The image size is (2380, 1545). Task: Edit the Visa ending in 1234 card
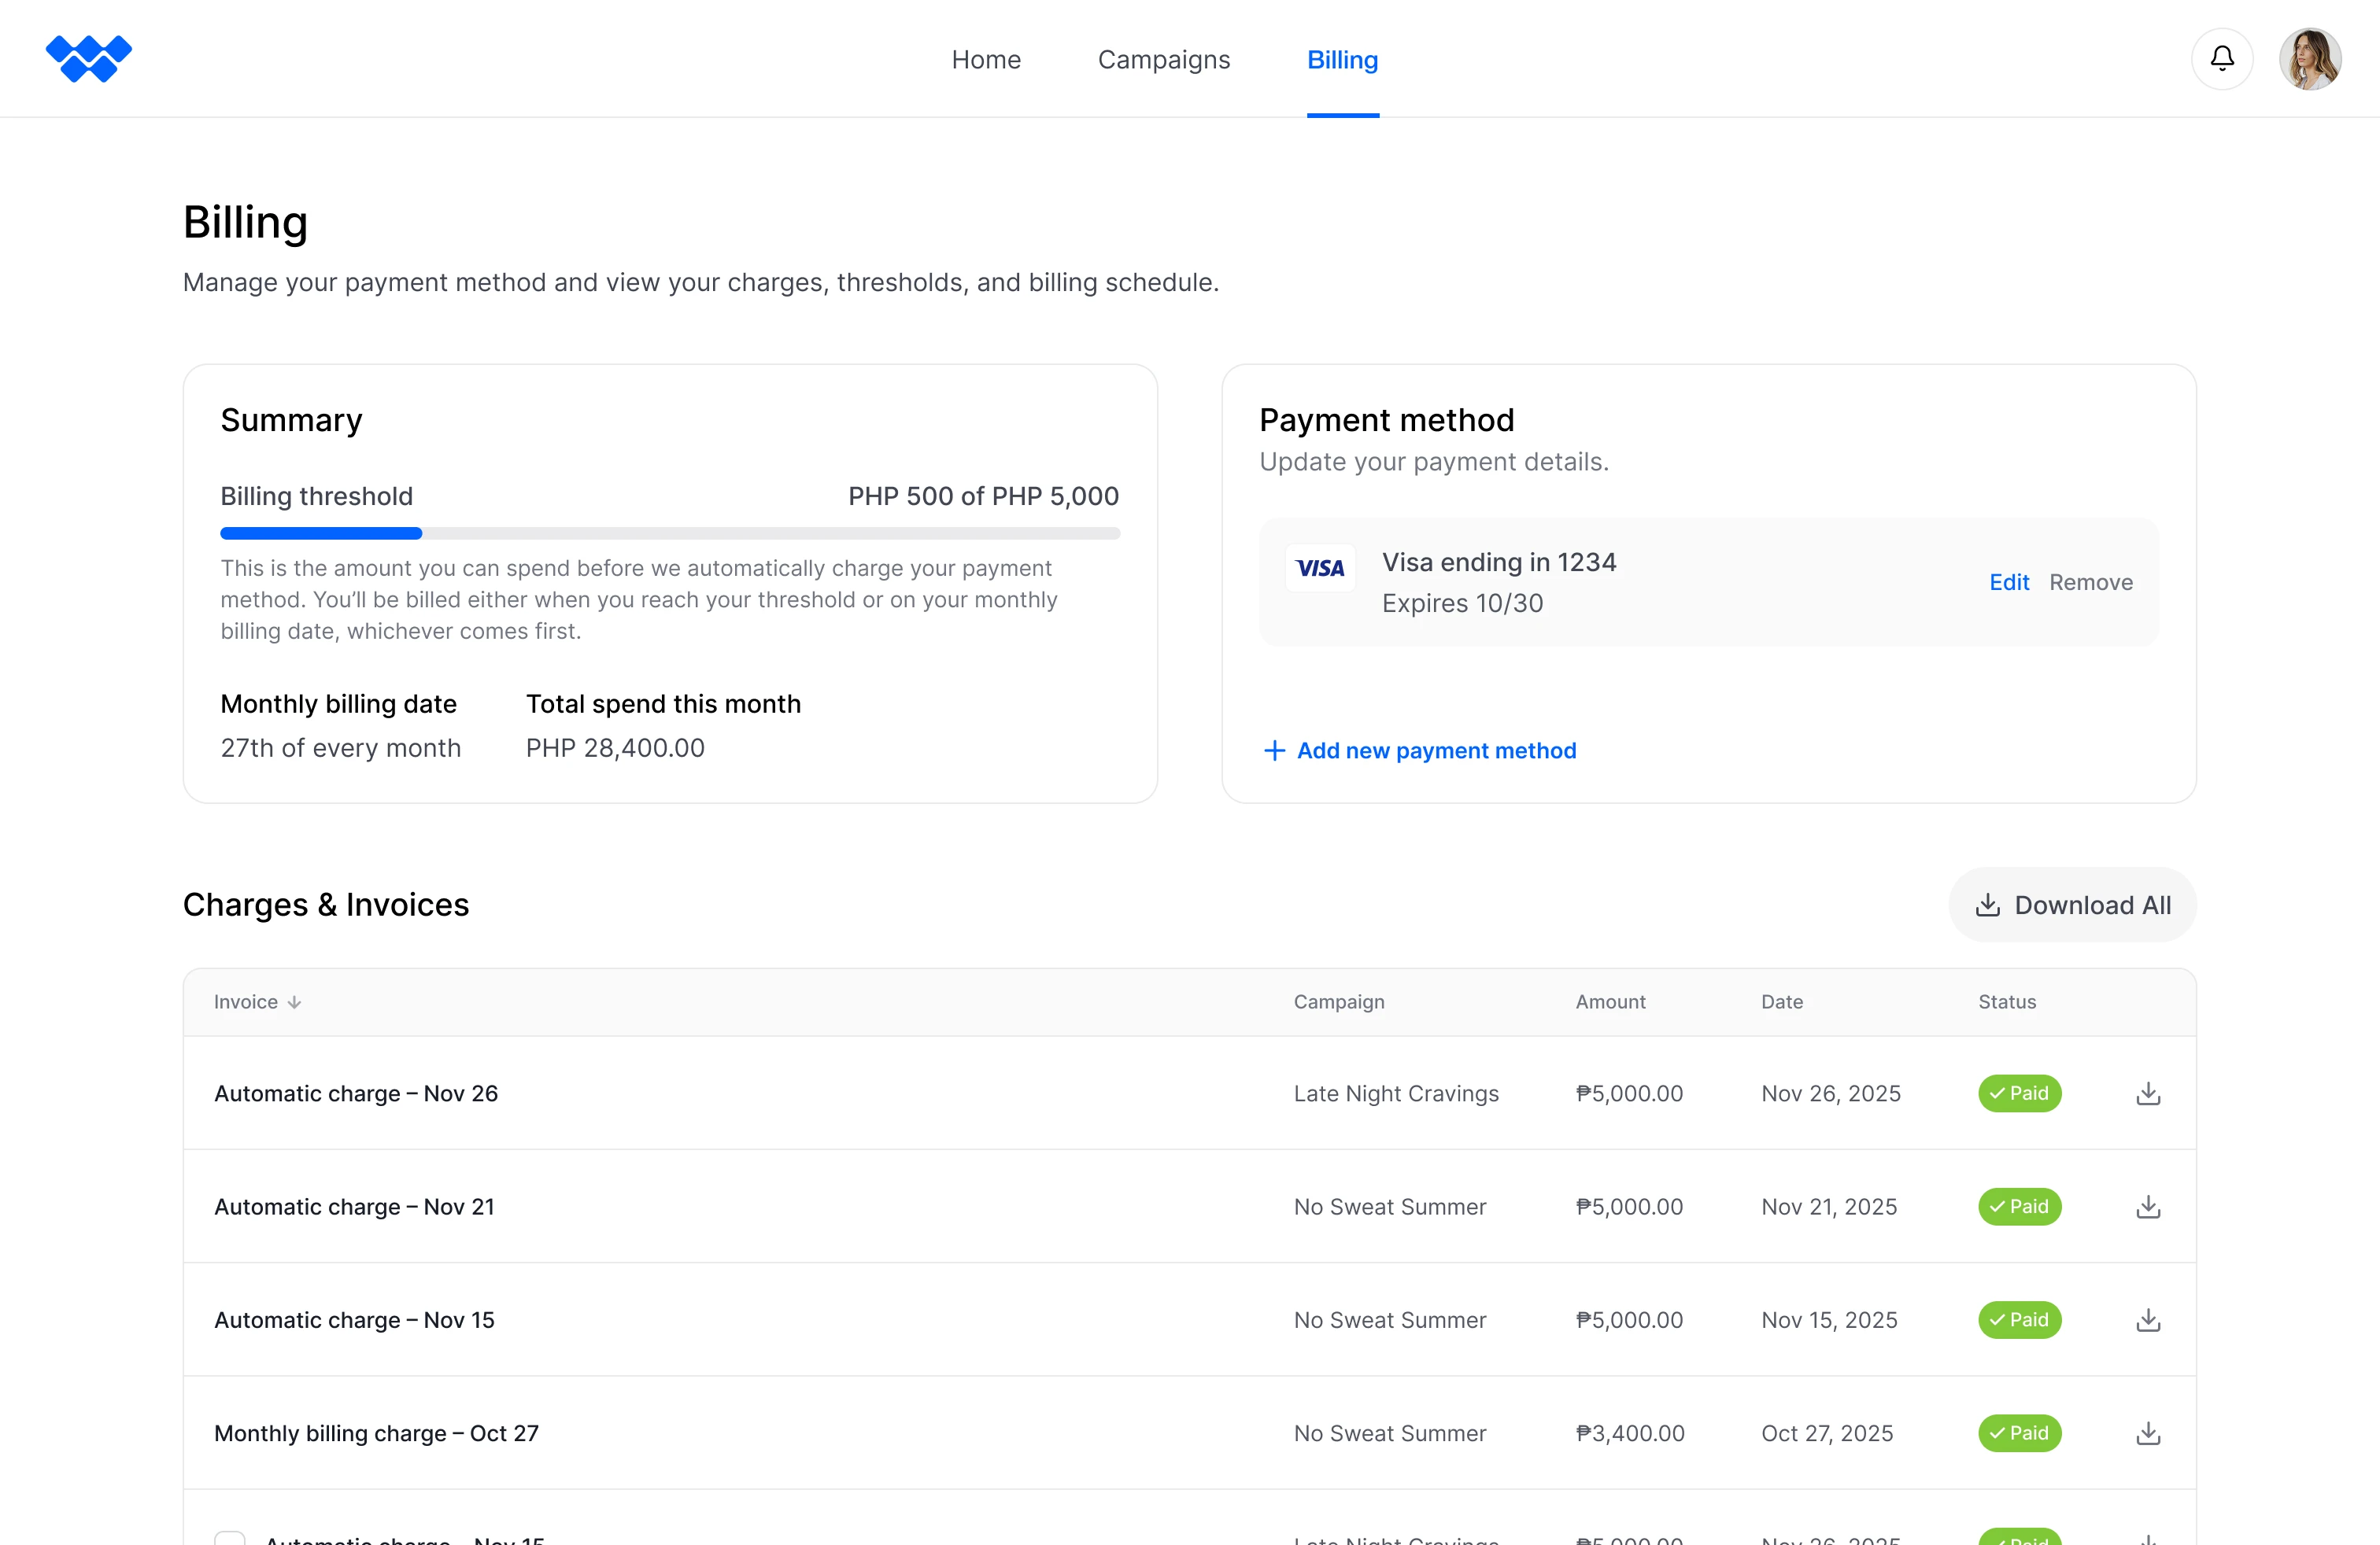(2009, 581)
